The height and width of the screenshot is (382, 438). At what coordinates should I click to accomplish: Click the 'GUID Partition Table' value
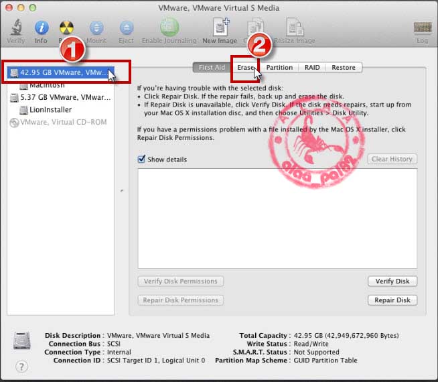[325, 360]
